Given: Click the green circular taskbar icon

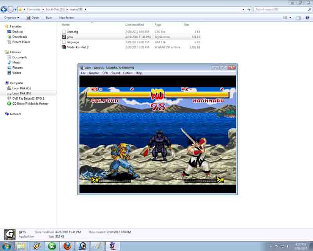Looking at the screenshot, I should pos(52,246).
